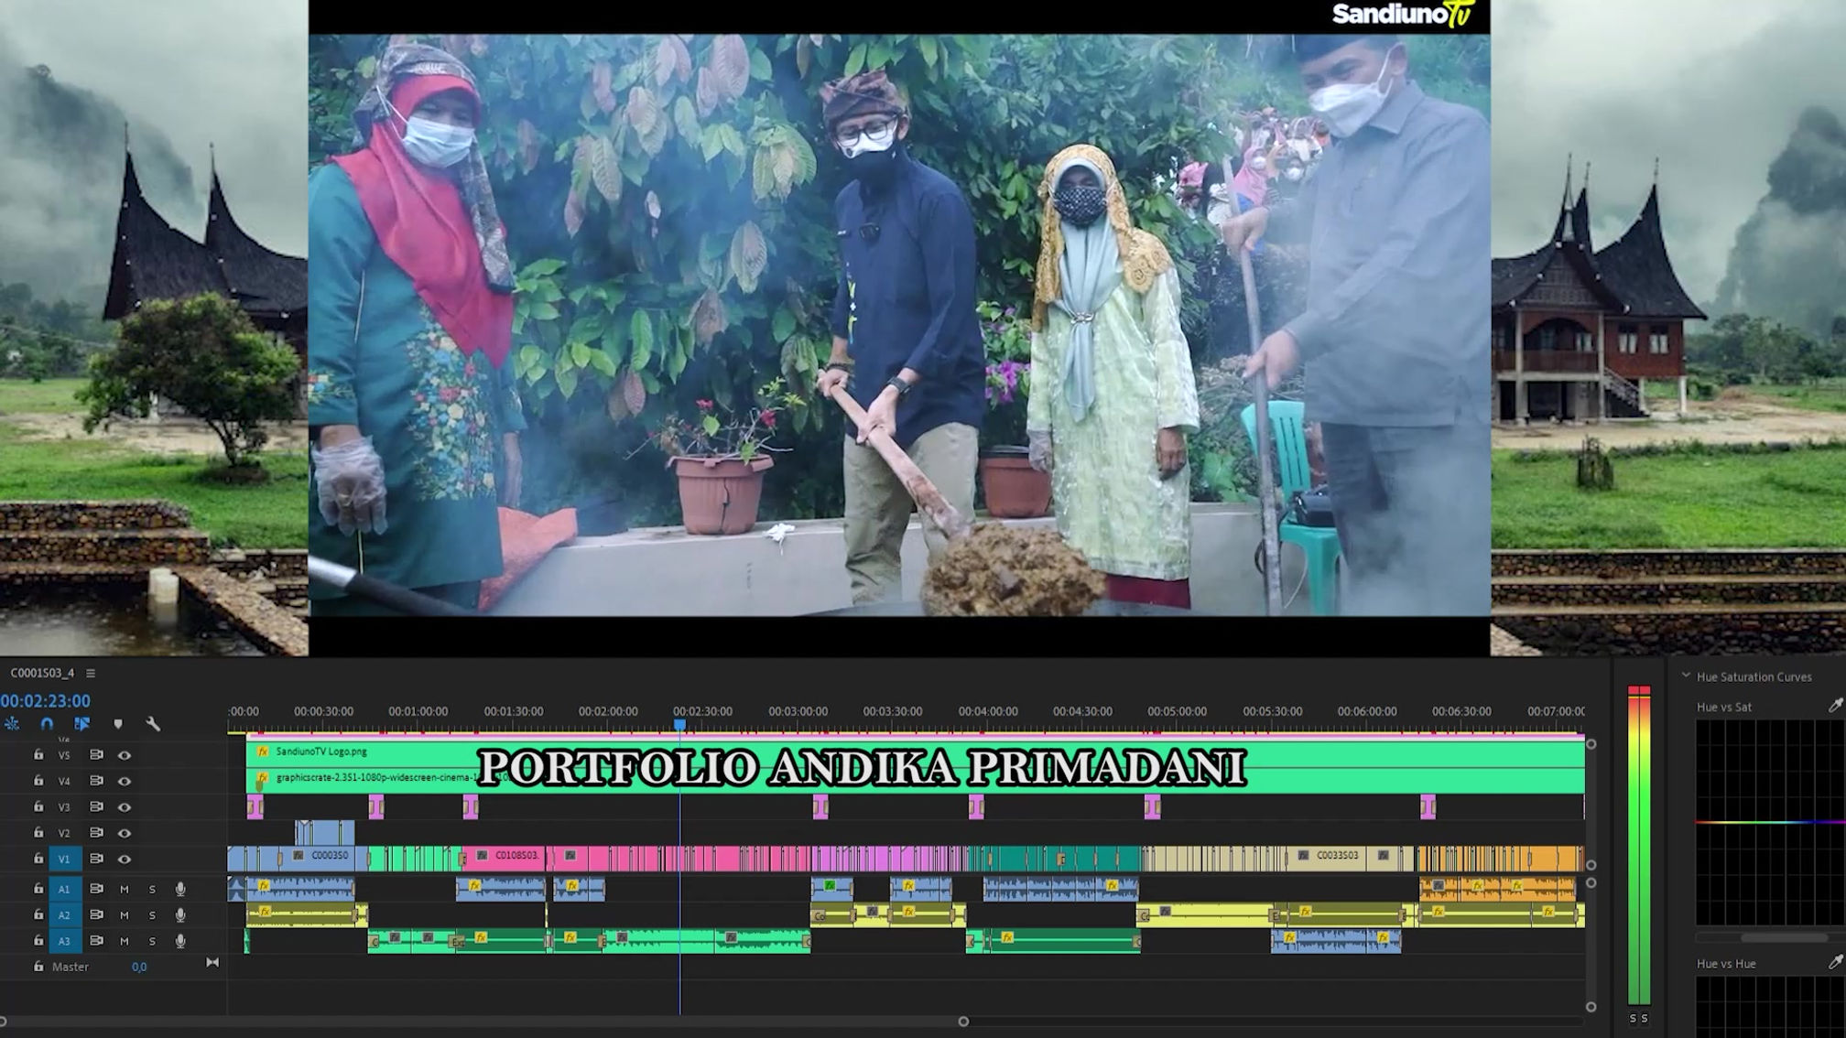Mute audio track A2
1846x1038 pixels.
pos(125,914)
